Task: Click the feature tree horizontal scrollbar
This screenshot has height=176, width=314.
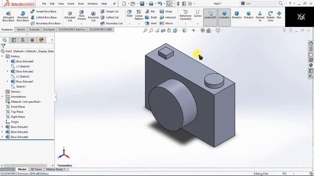Action: pos(25,165)
